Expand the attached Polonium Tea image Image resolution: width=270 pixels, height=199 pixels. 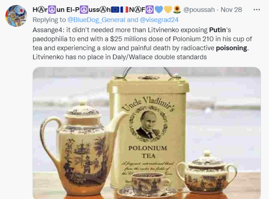tap(147, 133)
